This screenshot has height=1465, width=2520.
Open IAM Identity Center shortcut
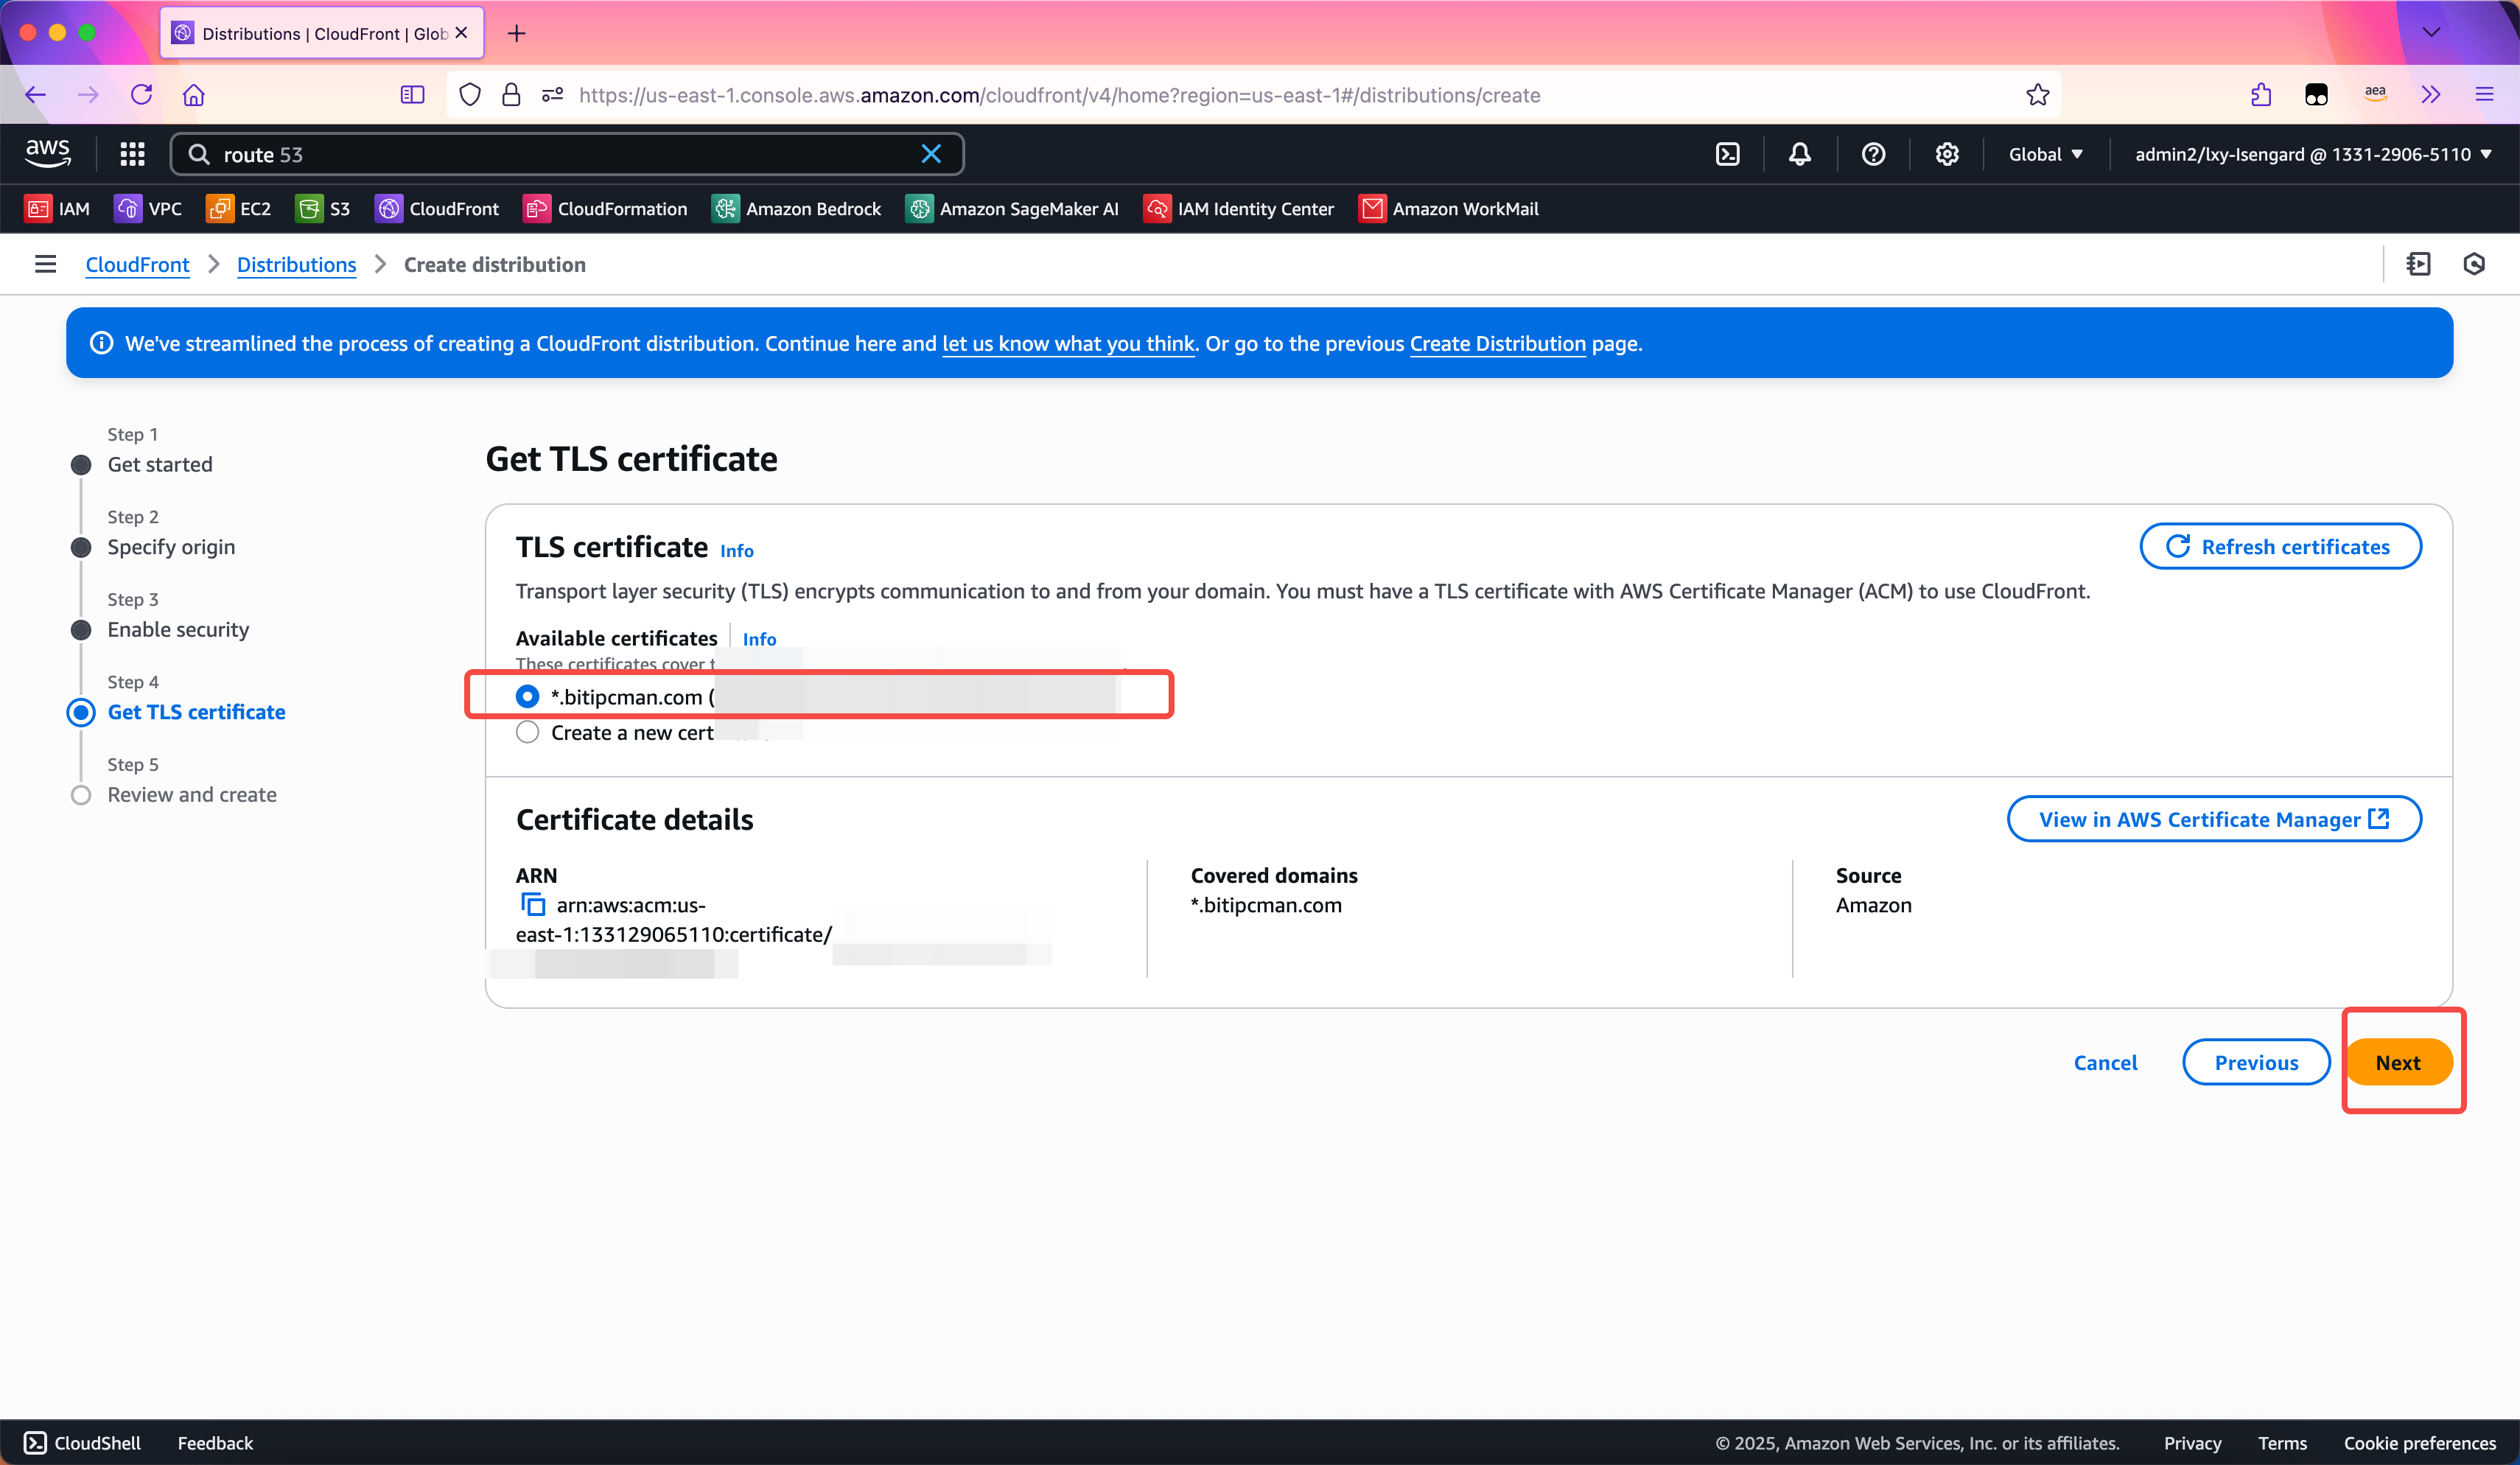tap(1238, 209)
